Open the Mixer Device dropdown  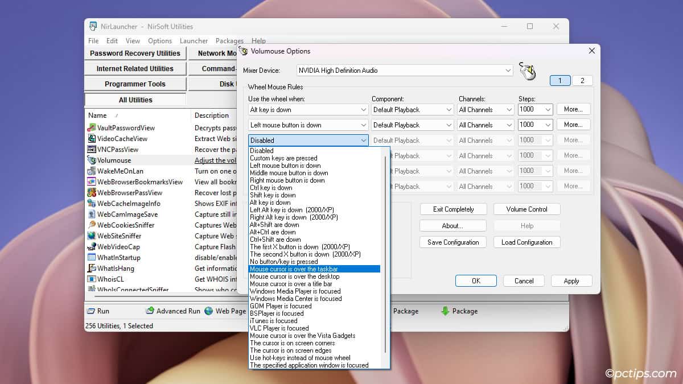508,70
